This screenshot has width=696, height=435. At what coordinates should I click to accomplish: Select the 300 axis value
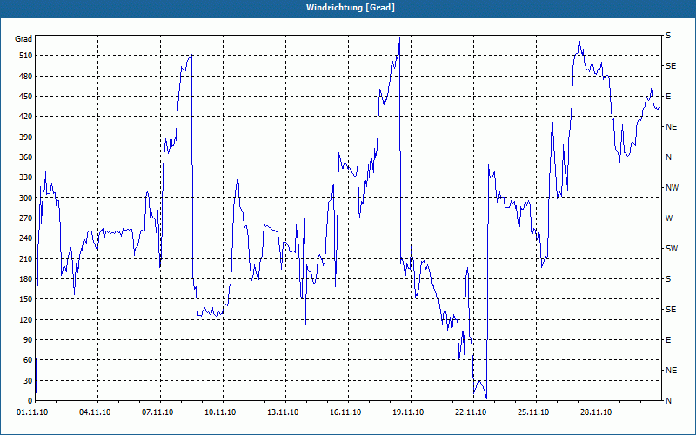point(27,198)
